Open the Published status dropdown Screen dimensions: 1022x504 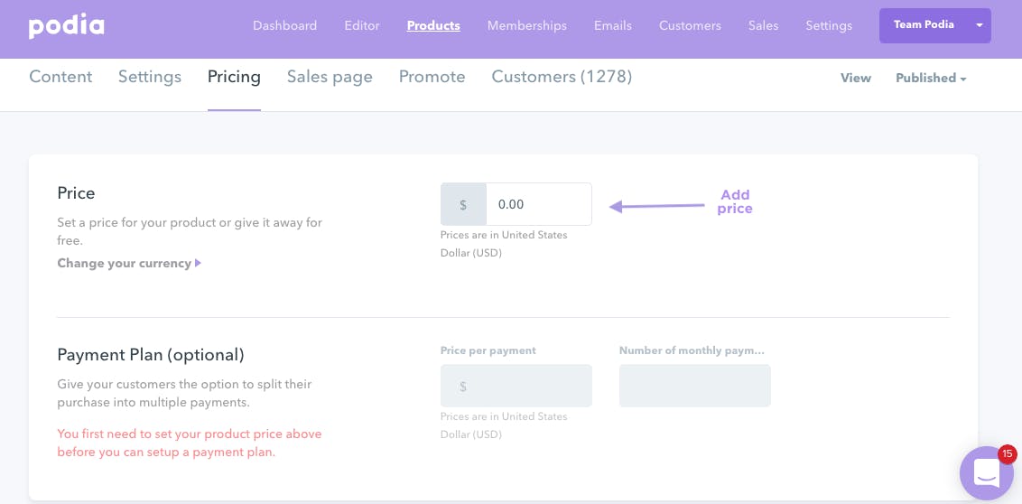[x=931, y=78]
